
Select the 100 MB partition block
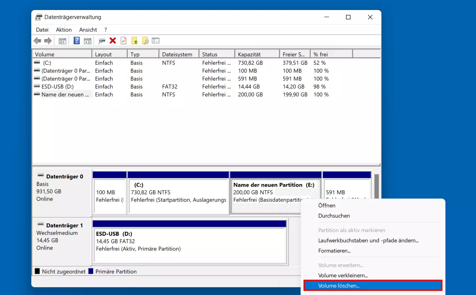110,193
